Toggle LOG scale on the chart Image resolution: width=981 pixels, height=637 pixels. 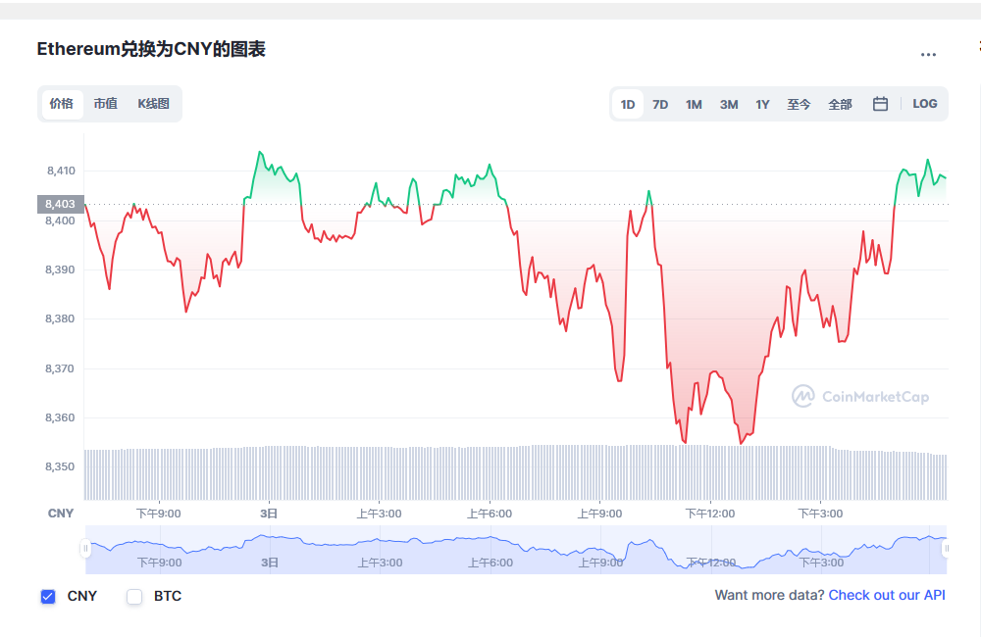(x=925, y=104)
